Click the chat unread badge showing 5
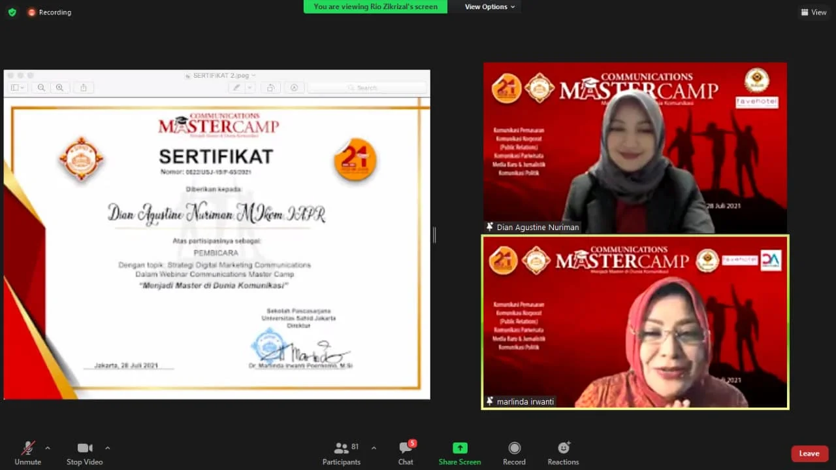This screenshot has height=470, width=836. 412,443
